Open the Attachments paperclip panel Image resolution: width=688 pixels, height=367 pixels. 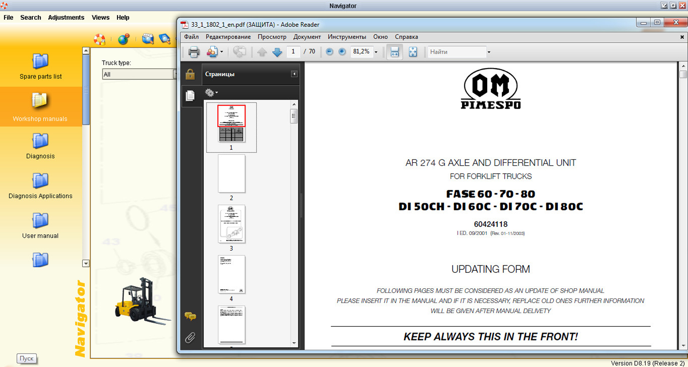point(190,338)
